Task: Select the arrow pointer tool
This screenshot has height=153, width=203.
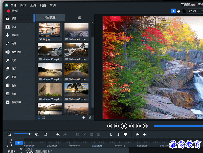Action: 173,11
